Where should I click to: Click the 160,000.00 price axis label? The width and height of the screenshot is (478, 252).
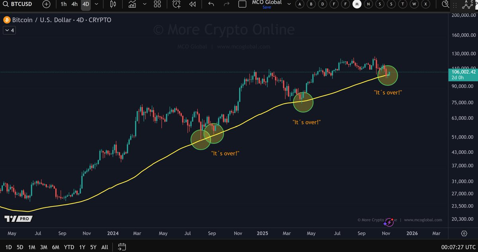click(464, 35)
